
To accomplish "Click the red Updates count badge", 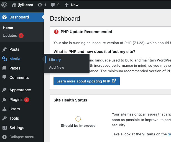I will [21, 36].
